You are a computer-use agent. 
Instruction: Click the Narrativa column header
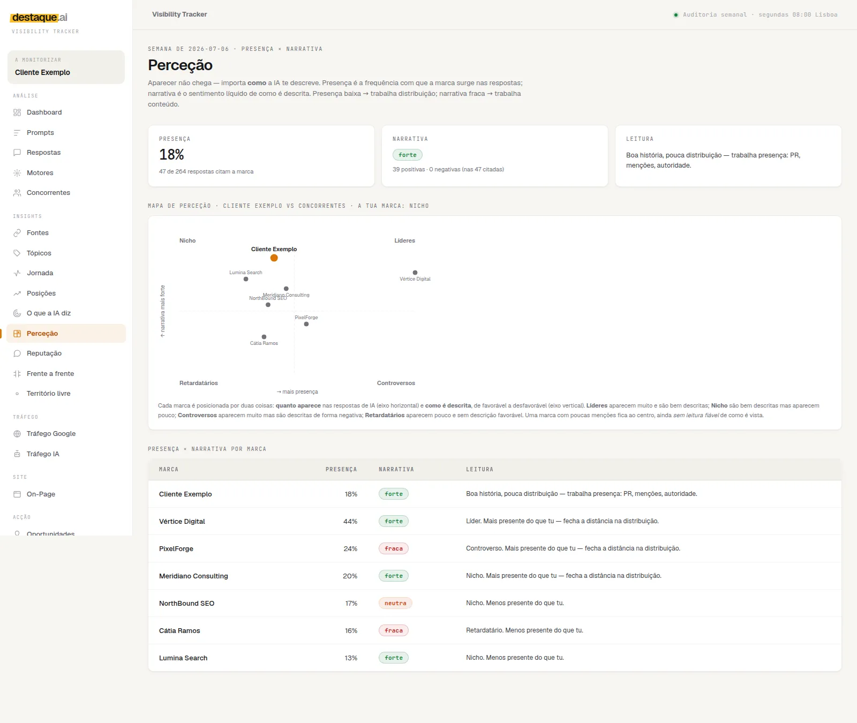click(x=396, y=470)
